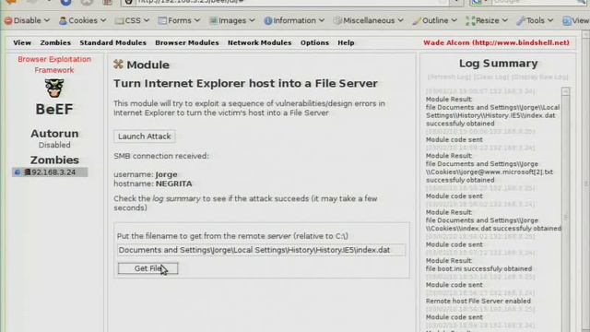
Task: Focus the remote filename input field
Action: tap(262, 250)
